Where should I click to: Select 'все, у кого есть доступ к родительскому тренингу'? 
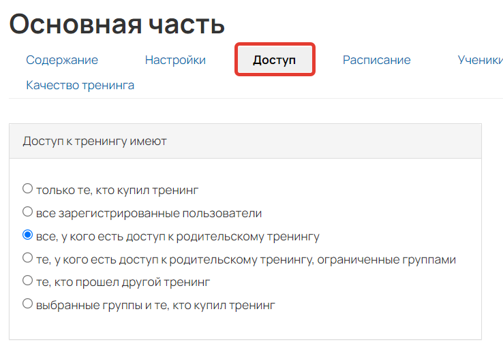point(27,235)
